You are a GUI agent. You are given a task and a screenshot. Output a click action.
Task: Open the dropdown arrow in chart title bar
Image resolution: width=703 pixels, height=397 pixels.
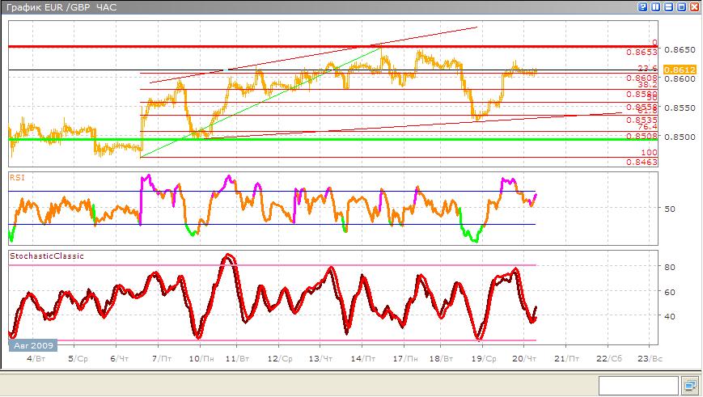click(x=642, y=7)
